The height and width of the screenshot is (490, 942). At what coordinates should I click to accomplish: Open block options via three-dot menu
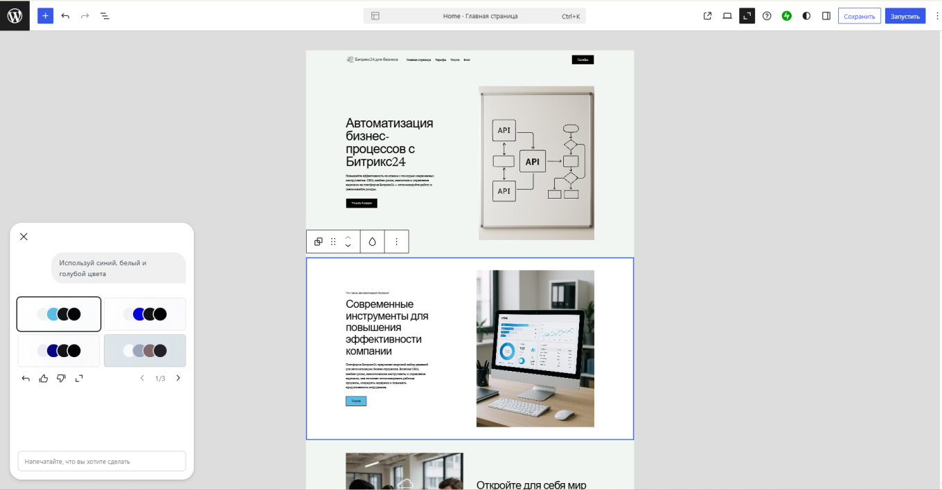(x=396, y=242)
